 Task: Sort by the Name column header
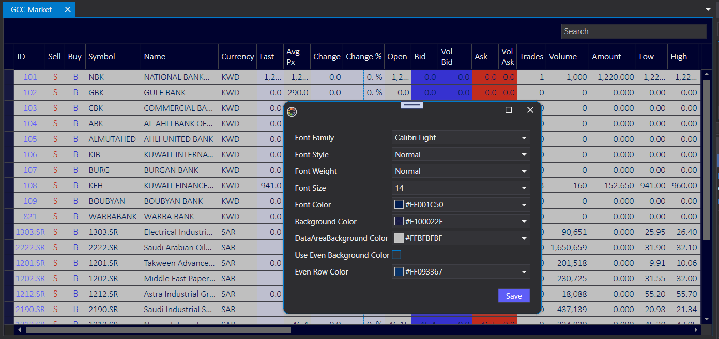click(x=179, y=57)
